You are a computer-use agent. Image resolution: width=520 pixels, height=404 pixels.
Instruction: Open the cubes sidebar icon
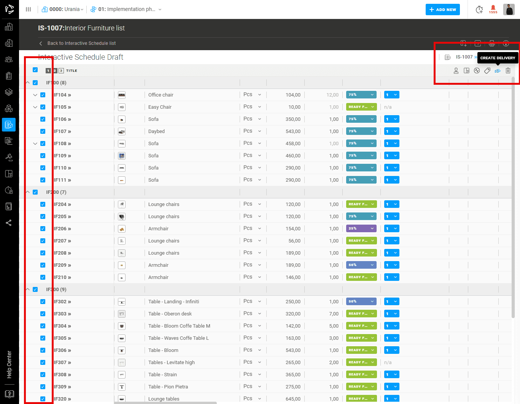(9, 108)
